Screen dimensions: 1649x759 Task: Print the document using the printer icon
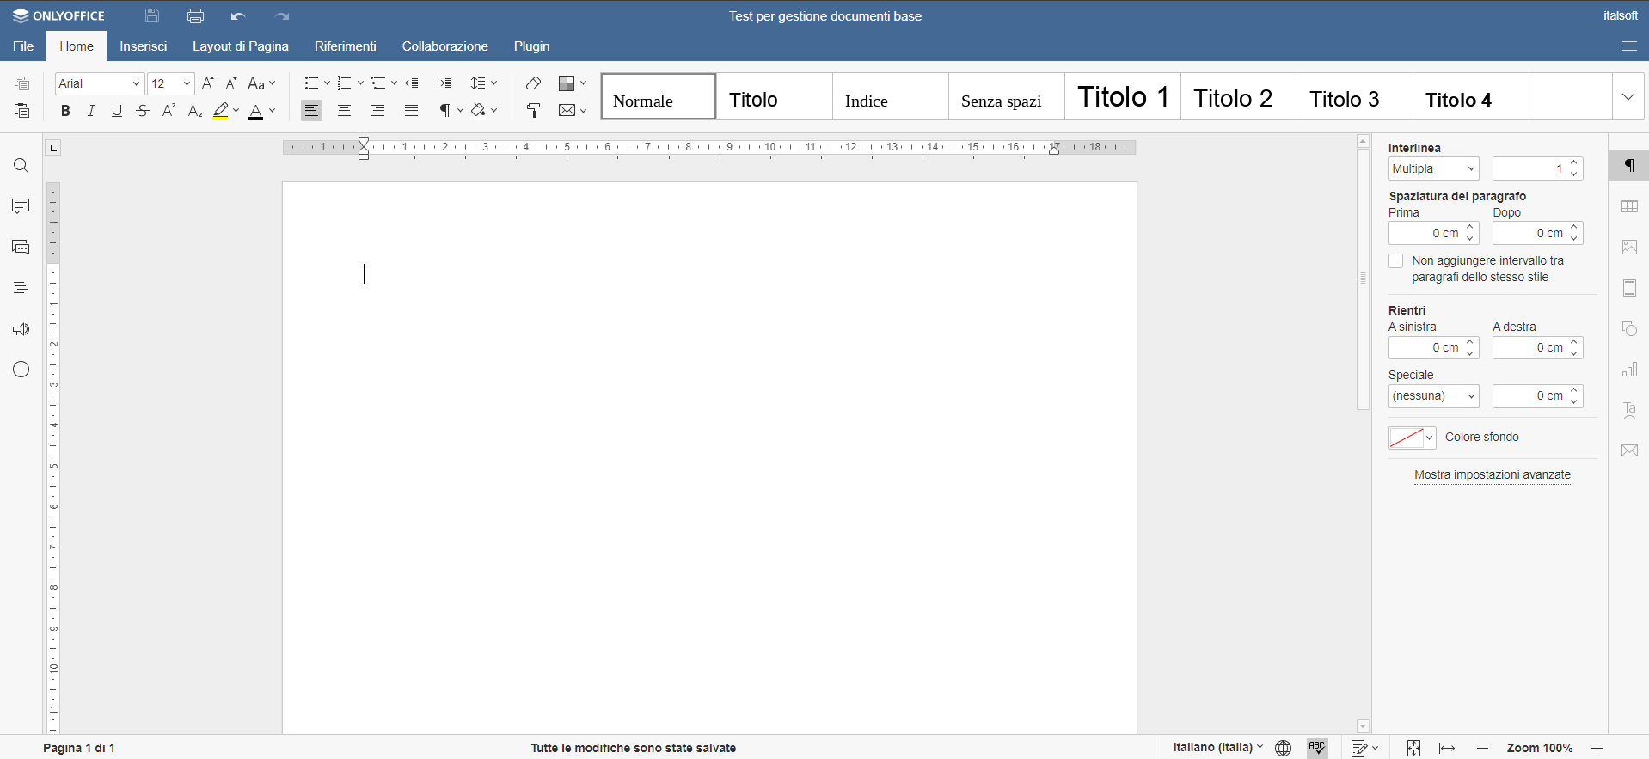pyautogui.click(x=195, y=15)
